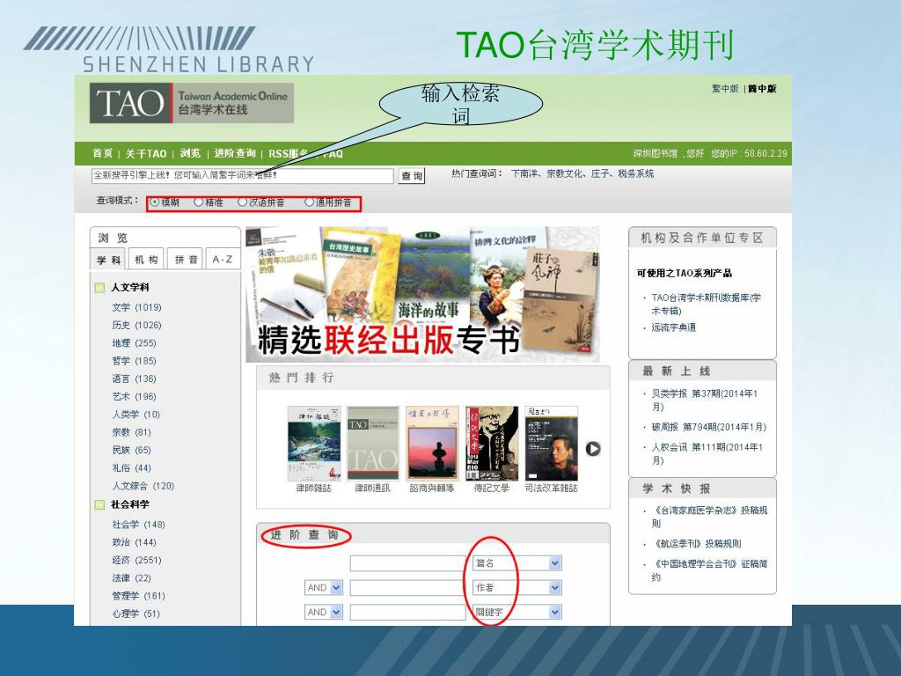The height and width of the screenshot is (676, 901).
Task: Click the TAO Taiwan Academic Online logo
Action: [x=192, y=103]
